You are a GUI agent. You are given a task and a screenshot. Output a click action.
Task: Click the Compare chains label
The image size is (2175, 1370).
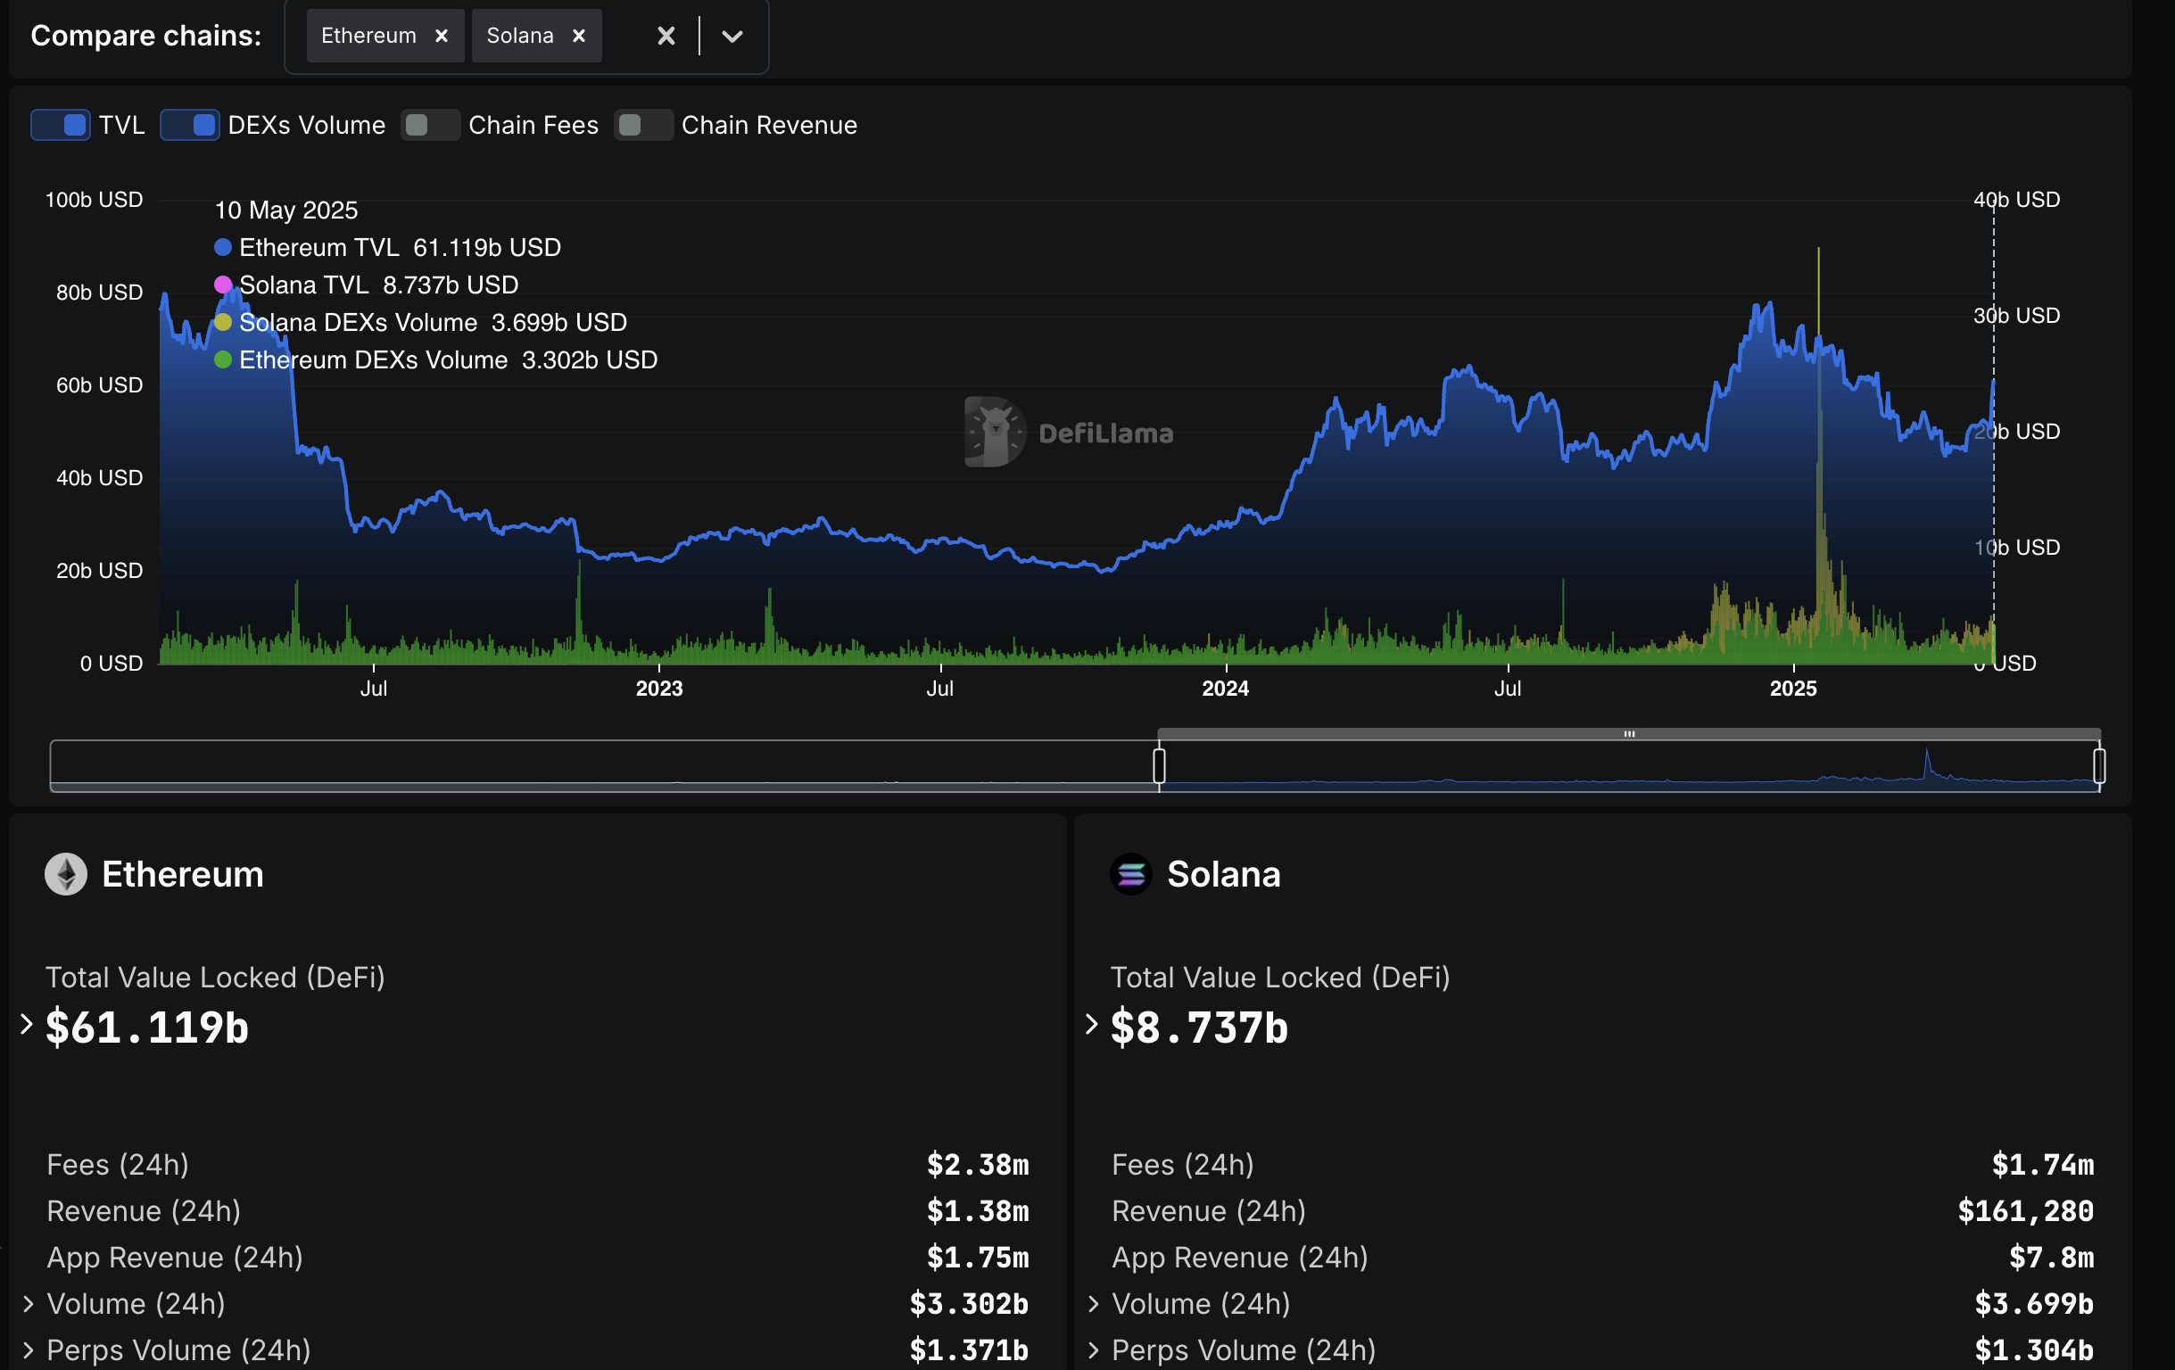pyautogui.click(x=146, y=35)
